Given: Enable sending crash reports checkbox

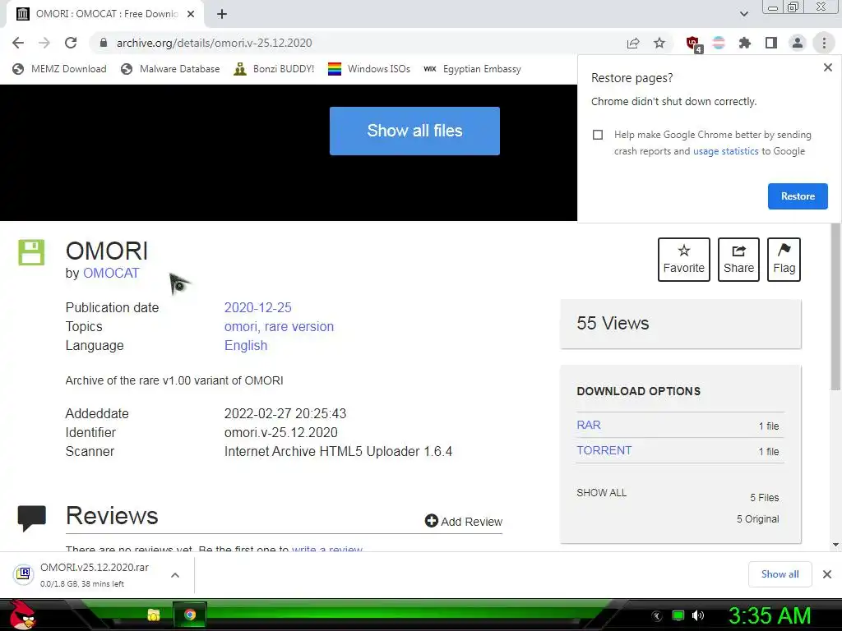Looking at the screenshot, I should tap(598, 135).
